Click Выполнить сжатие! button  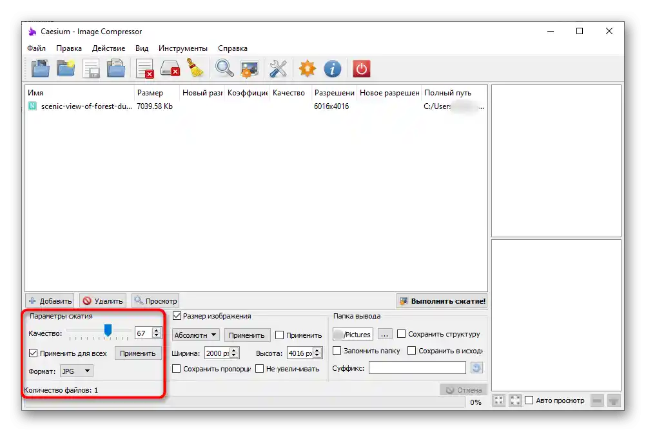click(442, 301)
